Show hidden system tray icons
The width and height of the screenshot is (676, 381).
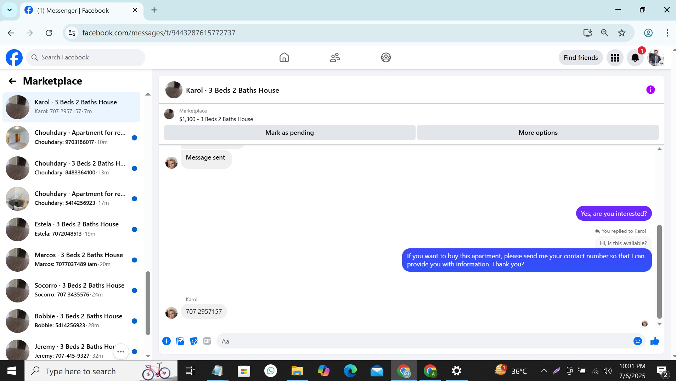click(543, 371)
